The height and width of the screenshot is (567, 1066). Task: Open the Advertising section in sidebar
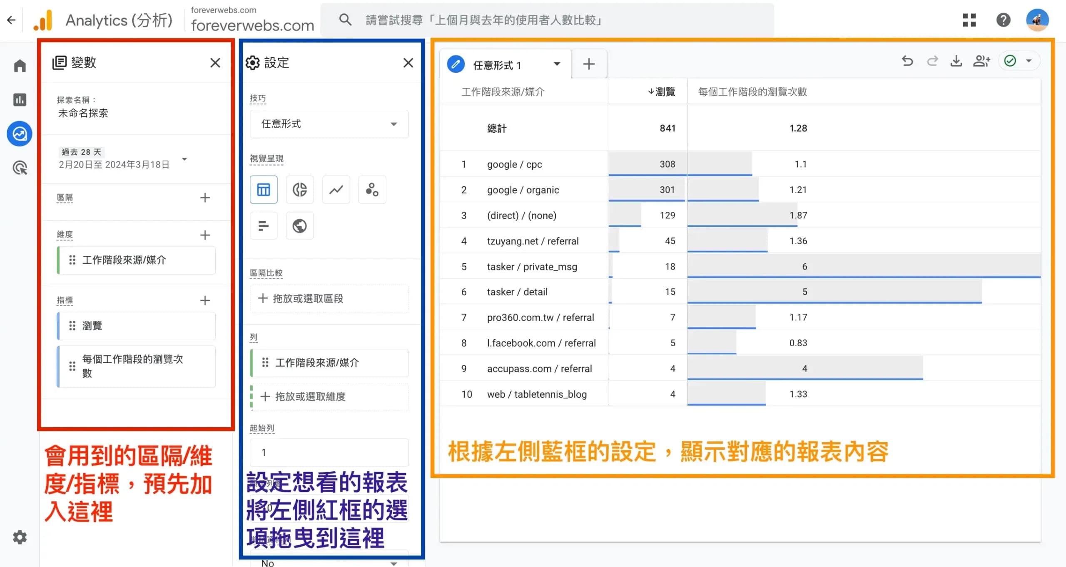[x=20, y=168]
